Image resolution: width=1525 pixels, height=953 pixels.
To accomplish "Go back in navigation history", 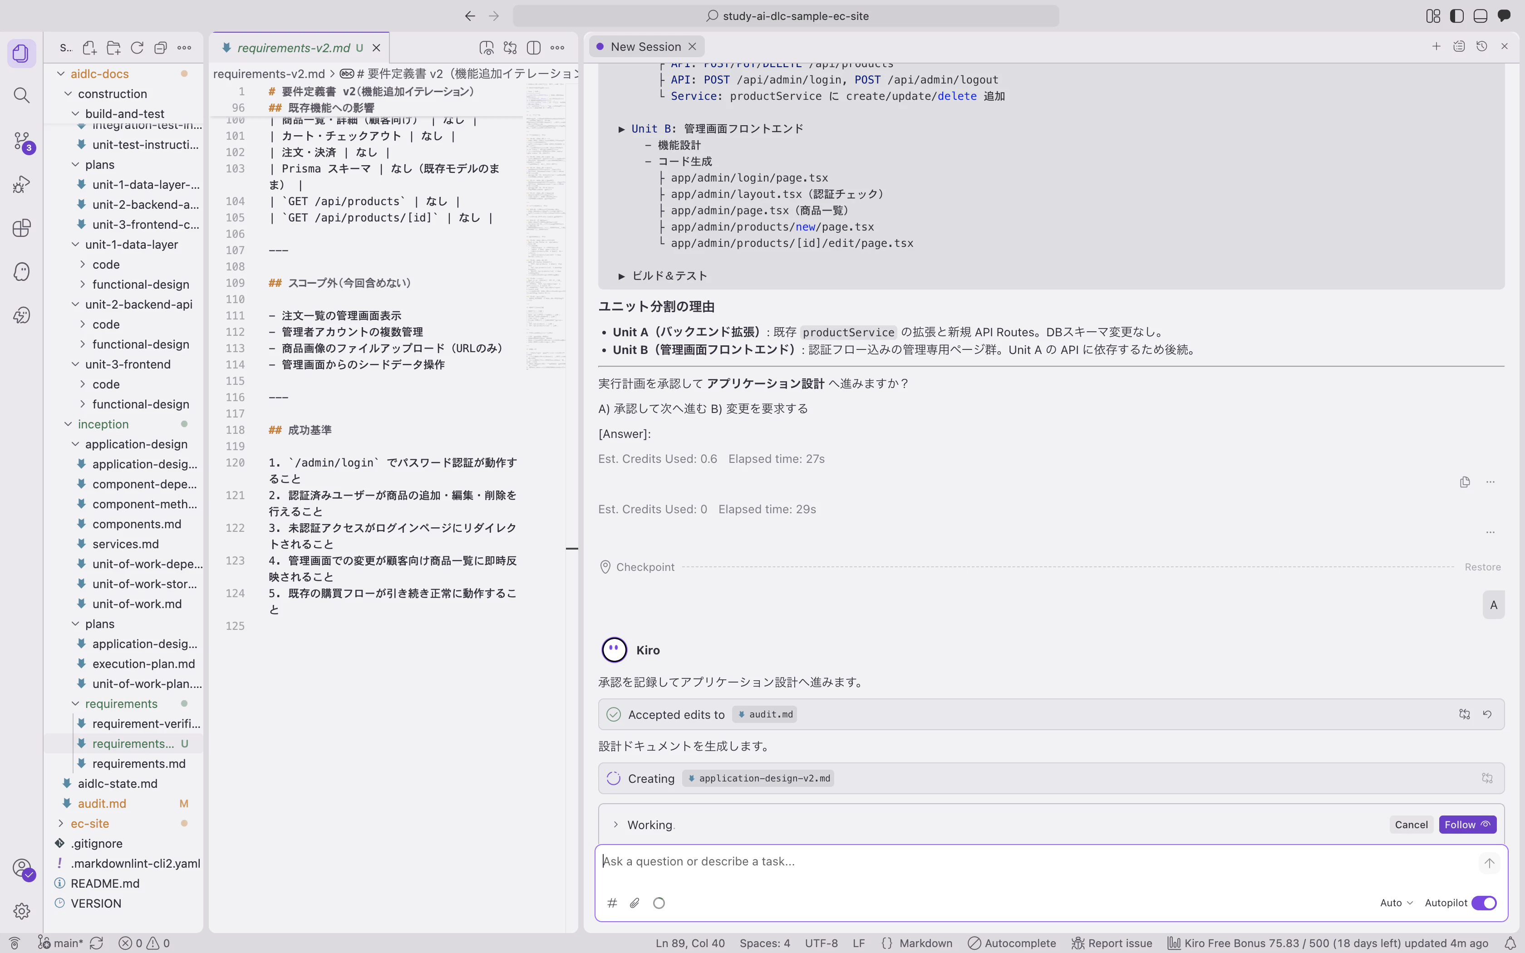I will point(470,16).
